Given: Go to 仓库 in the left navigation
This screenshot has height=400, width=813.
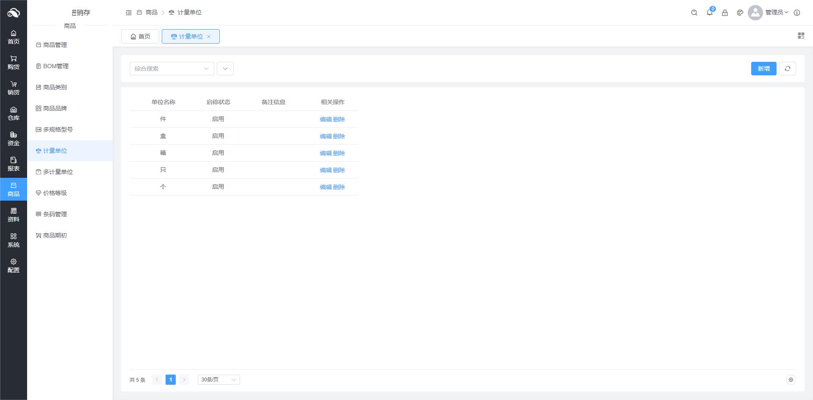Looking at the screenshot, I should [14, 113].
